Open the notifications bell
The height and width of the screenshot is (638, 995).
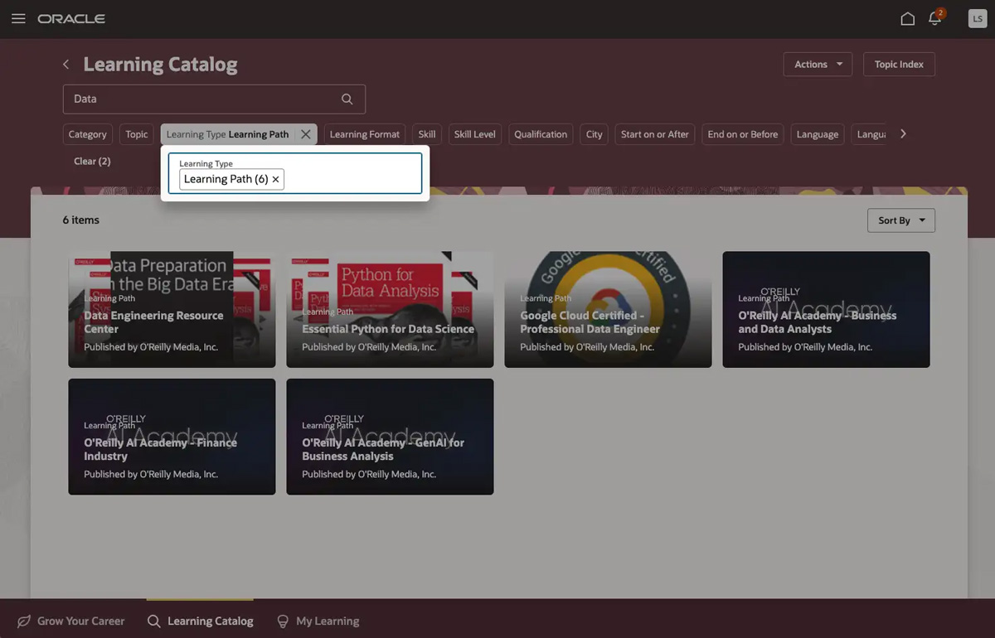pyautogui.click(x=935, y=18)
